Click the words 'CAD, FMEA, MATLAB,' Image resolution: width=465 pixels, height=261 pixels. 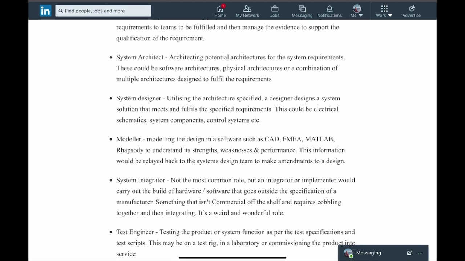pyautogui.click(x=299, y=139)
